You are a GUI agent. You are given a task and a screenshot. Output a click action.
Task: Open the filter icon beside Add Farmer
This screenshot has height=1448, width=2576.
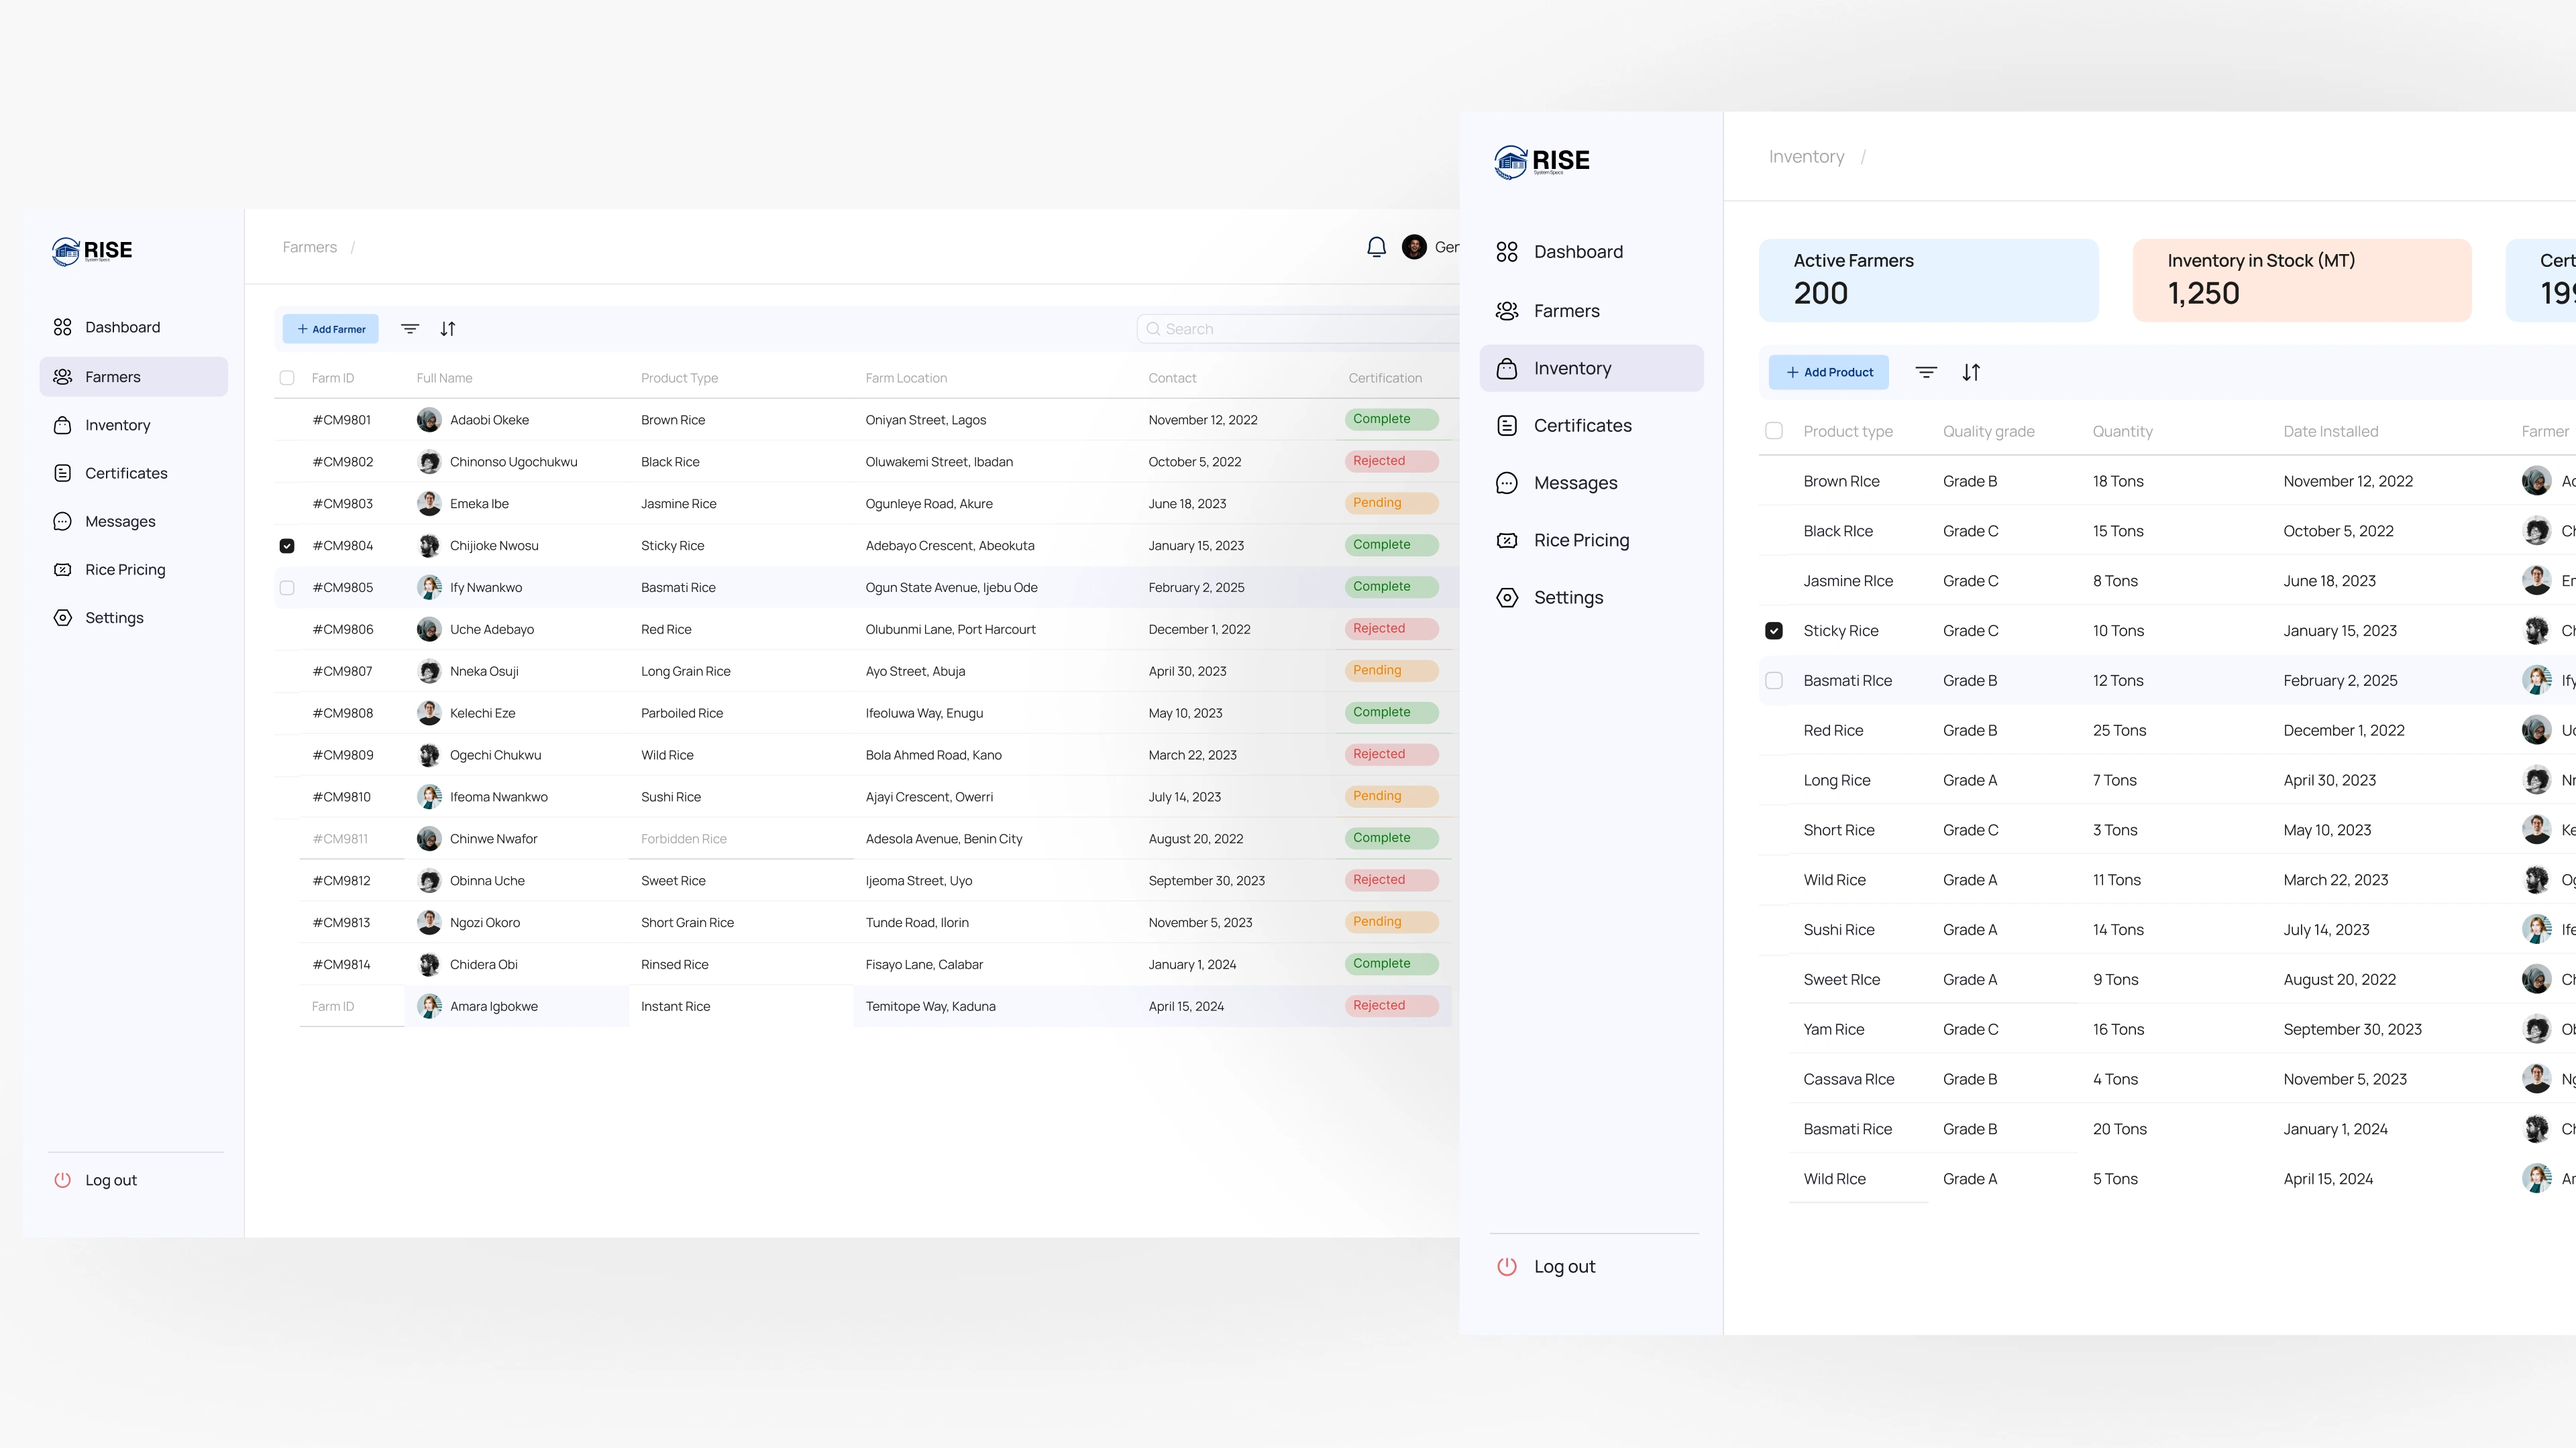pyautogui.click(x=410, y=328)
